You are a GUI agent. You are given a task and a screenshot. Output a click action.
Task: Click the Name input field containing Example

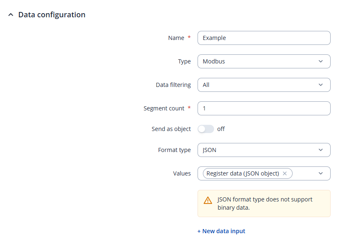(x=264, y=38)
